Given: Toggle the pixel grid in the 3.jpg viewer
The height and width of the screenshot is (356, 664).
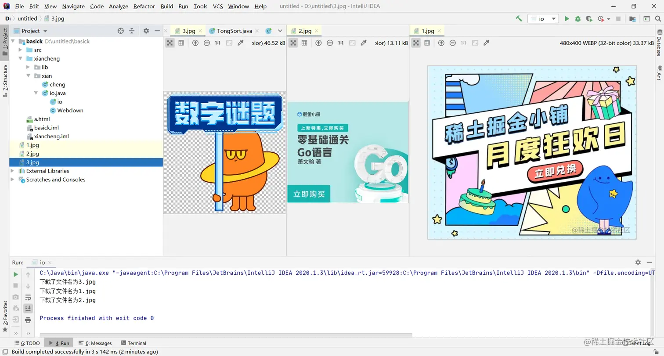Looking at the screenshot, I should [182, 43].
